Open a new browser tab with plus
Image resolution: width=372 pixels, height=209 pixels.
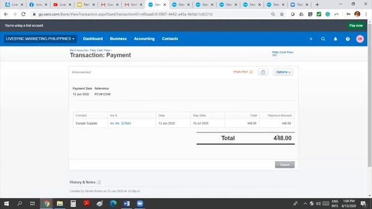pyautogui.click(x=317, y=5)
